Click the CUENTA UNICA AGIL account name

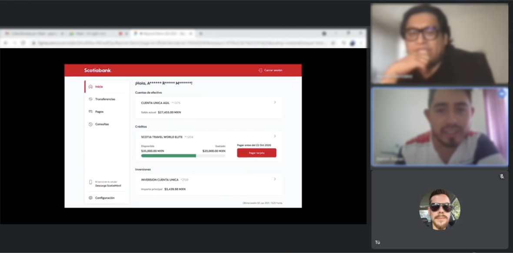click(155, 103)
